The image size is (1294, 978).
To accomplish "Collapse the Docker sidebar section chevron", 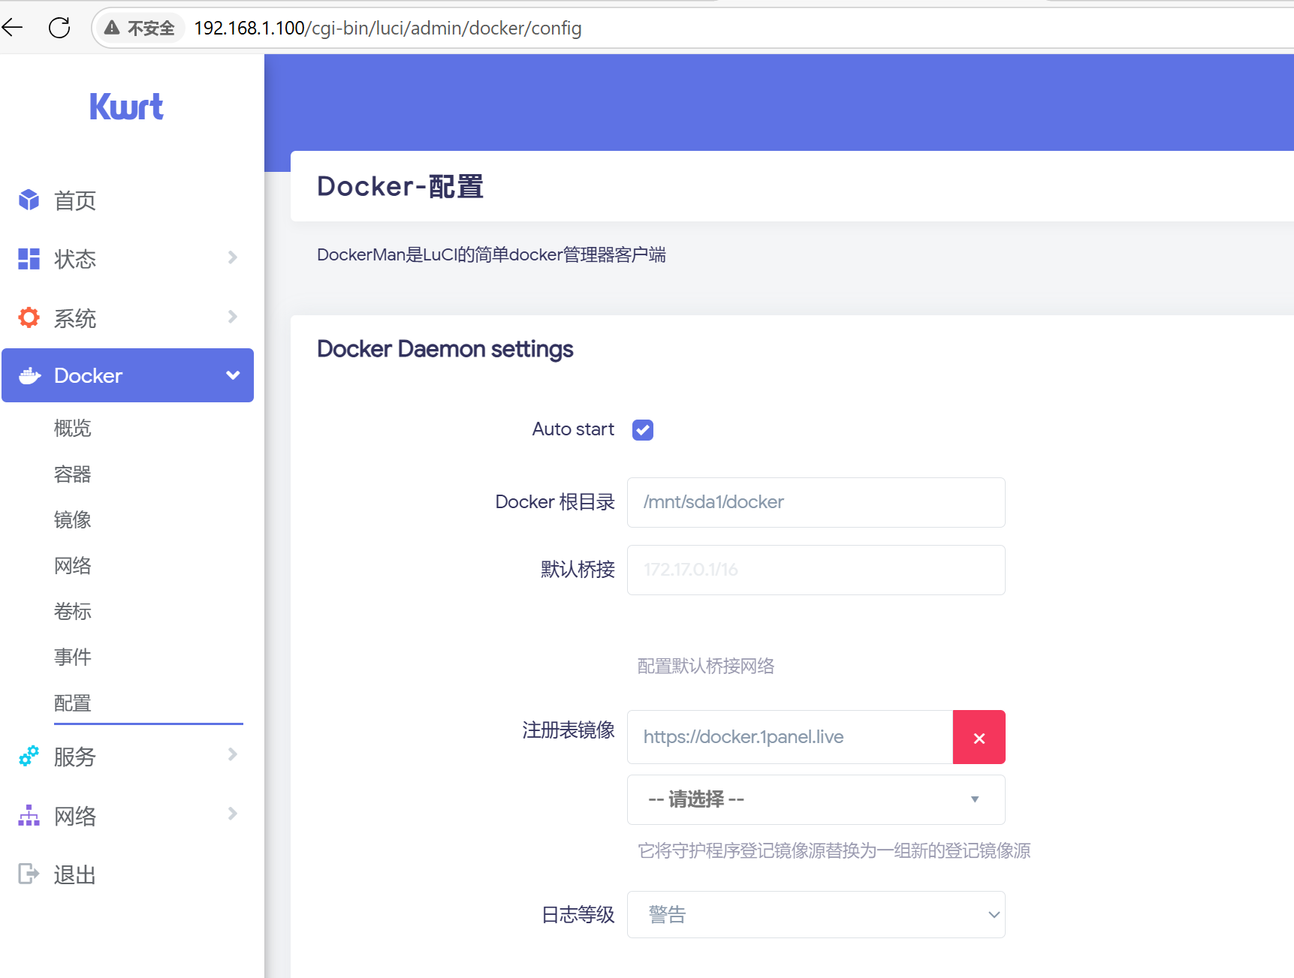I will 232,375.
